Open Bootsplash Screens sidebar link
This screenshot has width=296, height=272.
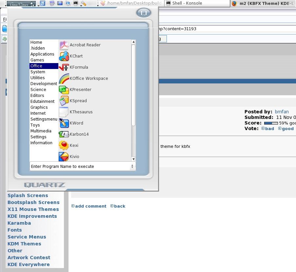(33, 202)
